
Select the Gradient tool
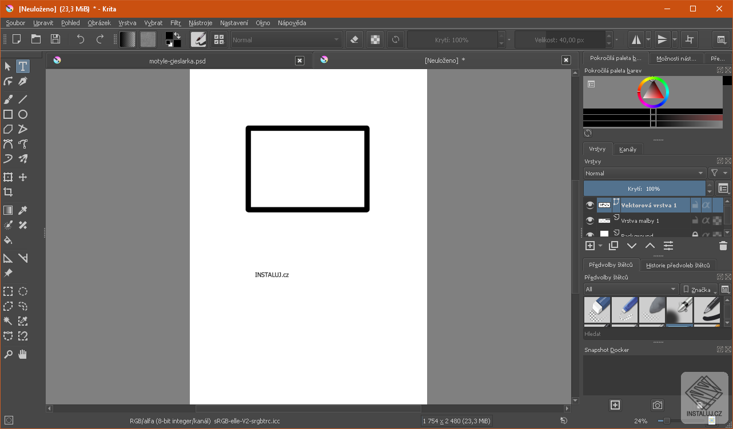(8, 210)
